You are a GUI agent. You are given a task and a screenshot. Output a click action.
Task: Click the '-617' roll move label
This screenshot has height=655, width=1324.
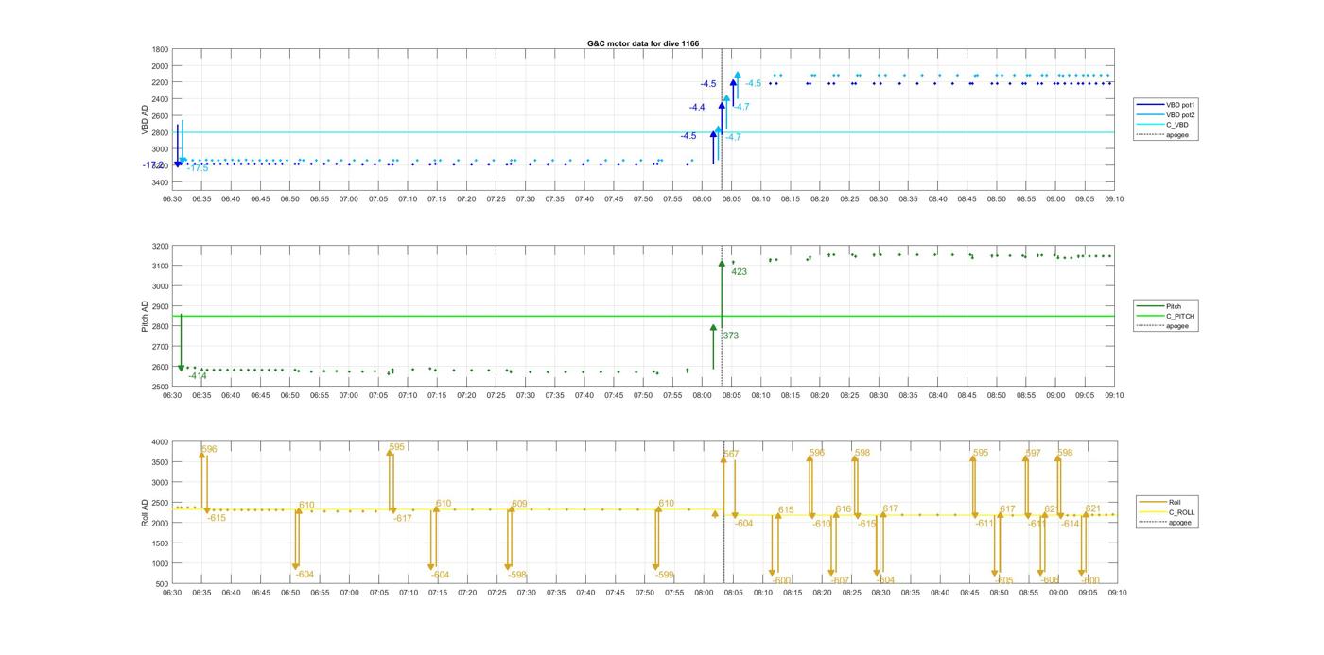[403, 518]
